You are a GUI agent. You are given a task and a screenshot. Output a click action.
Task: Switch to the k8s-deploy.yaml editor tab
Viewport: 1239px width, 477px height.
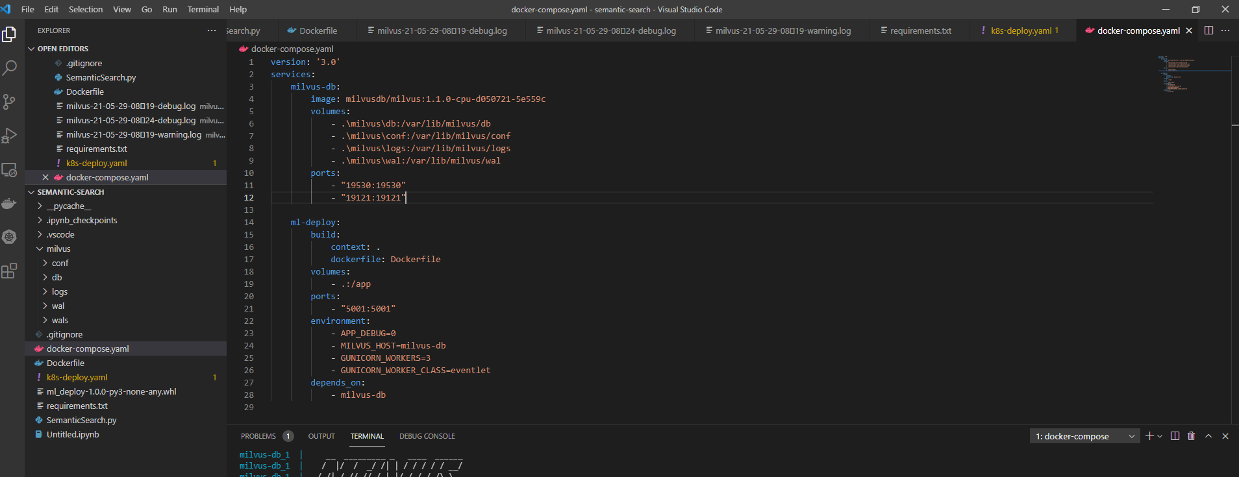pos(1023,31)
